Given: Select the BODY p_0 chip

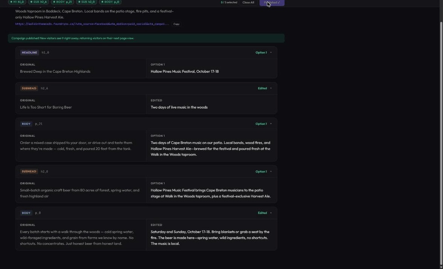Looking at the screenshot, I should [110, 2].
